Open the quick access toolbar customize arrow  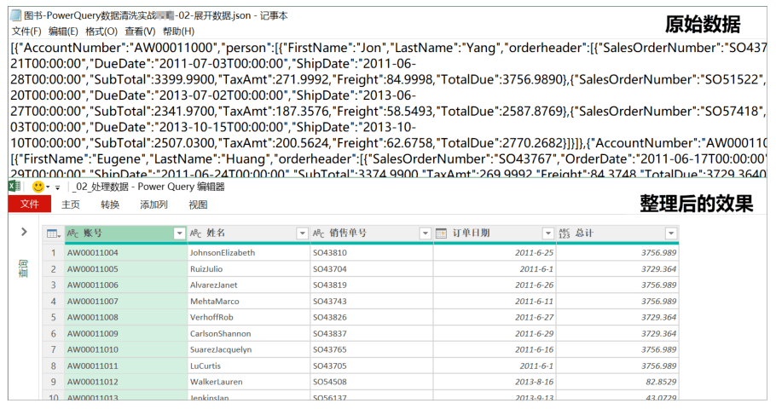[57, 187]
